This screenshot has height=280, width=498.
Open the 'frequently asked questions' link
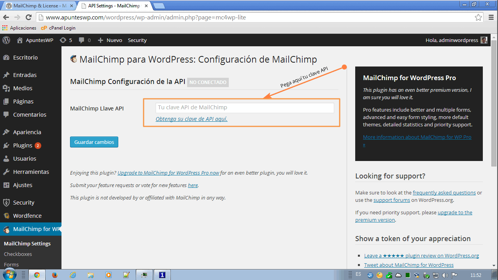click(444, 192)
